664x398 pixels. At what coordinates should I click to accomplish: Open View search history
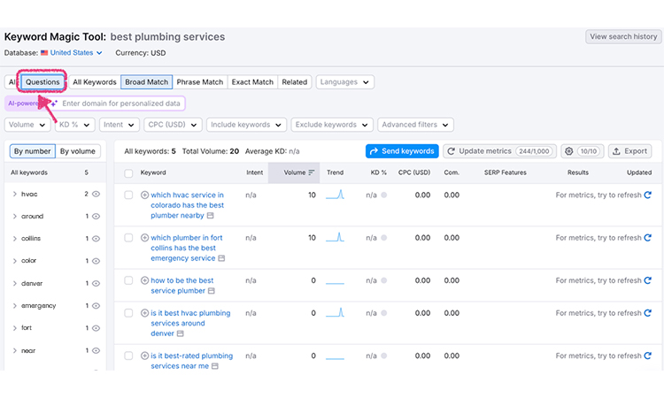pos(623,37)
